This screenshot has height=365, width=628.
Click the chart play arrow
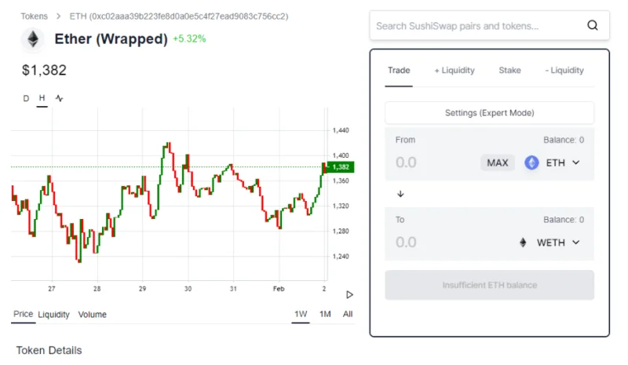pos(349,295)
